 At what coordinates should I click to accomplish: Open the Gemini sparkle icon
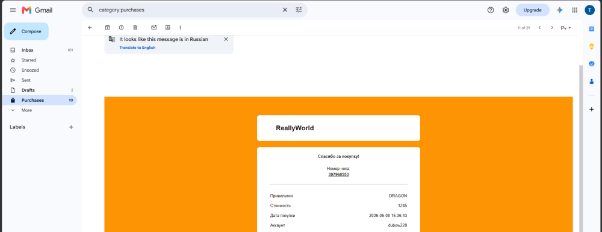pos(560,10)
